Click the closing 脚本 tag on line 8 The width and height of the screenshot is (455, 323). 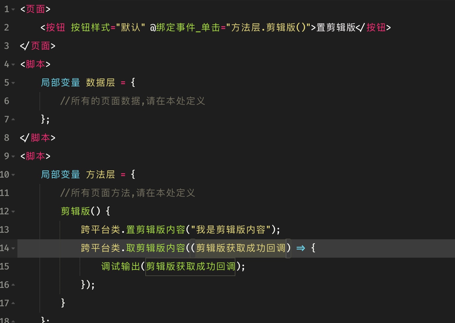click(x=38, y=138)
